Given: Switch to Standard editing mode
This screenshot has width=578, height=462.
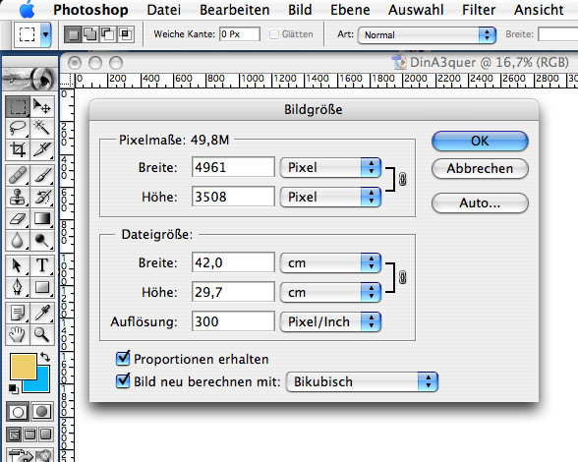Looking at the screenshot, I should 18,411.
